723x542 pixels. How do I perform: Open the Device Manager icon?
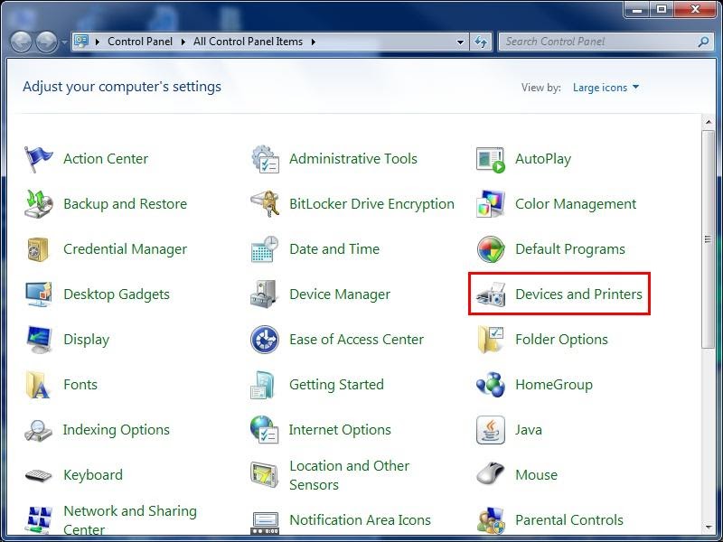click(x=263, y=294)
